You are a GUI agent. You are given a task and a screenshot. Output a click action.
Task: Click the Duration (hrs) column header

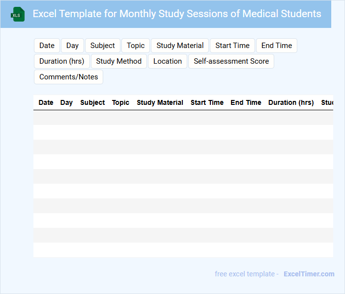291,102
